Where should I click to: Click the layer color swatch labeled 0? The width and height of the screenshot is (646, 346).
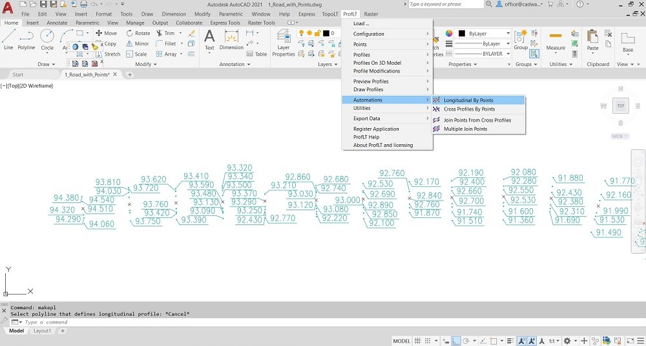[326, 34]
